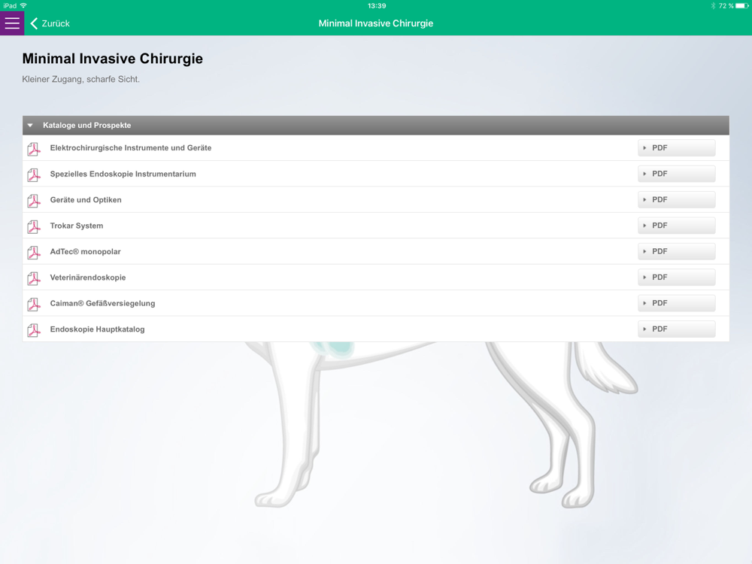The height and width of the screenshot is (564, 752).
Task: Select the Veterinärendoskopie title
Action: click(88, 277)
